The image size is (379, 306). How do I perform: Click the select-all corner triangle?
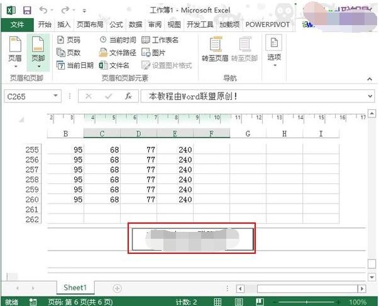(x=22, y=119)
